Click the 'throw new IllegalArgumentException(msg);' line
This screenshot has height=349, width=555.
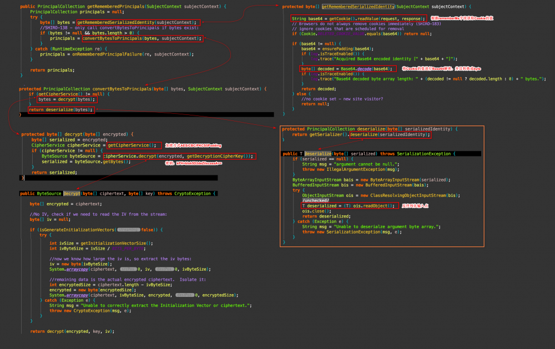[x=351, y=170]
